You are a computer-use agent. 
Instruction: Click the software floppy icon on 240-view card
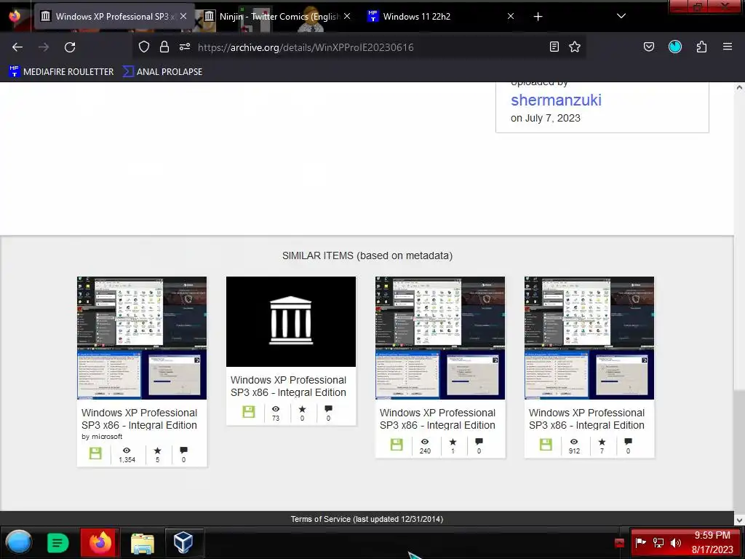tap(397, 445)
